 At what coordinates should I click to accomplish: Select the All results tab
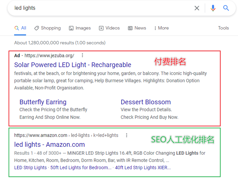20,28
